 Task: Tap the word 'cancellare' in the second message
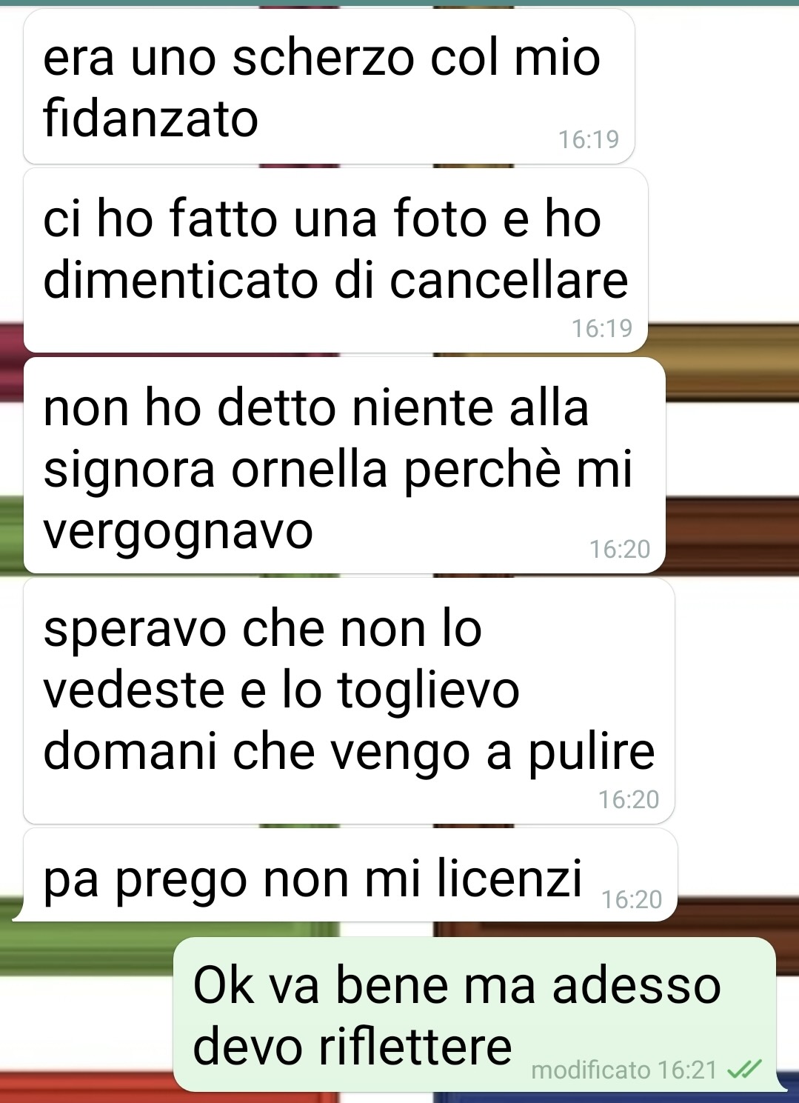point(509,280)
